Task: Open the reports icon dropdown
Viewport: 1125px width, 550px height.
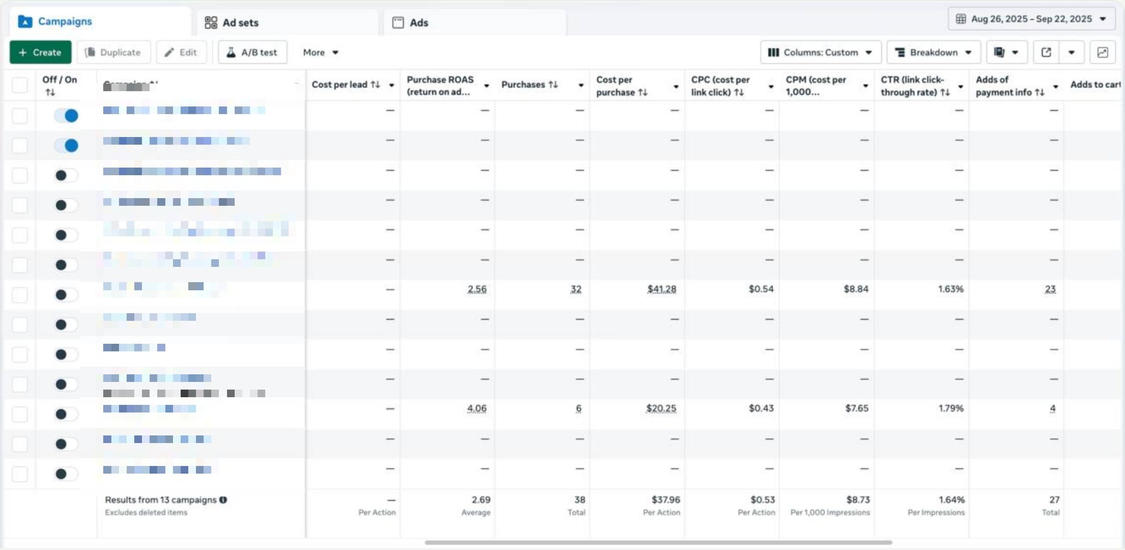Action: [1006, 53]
